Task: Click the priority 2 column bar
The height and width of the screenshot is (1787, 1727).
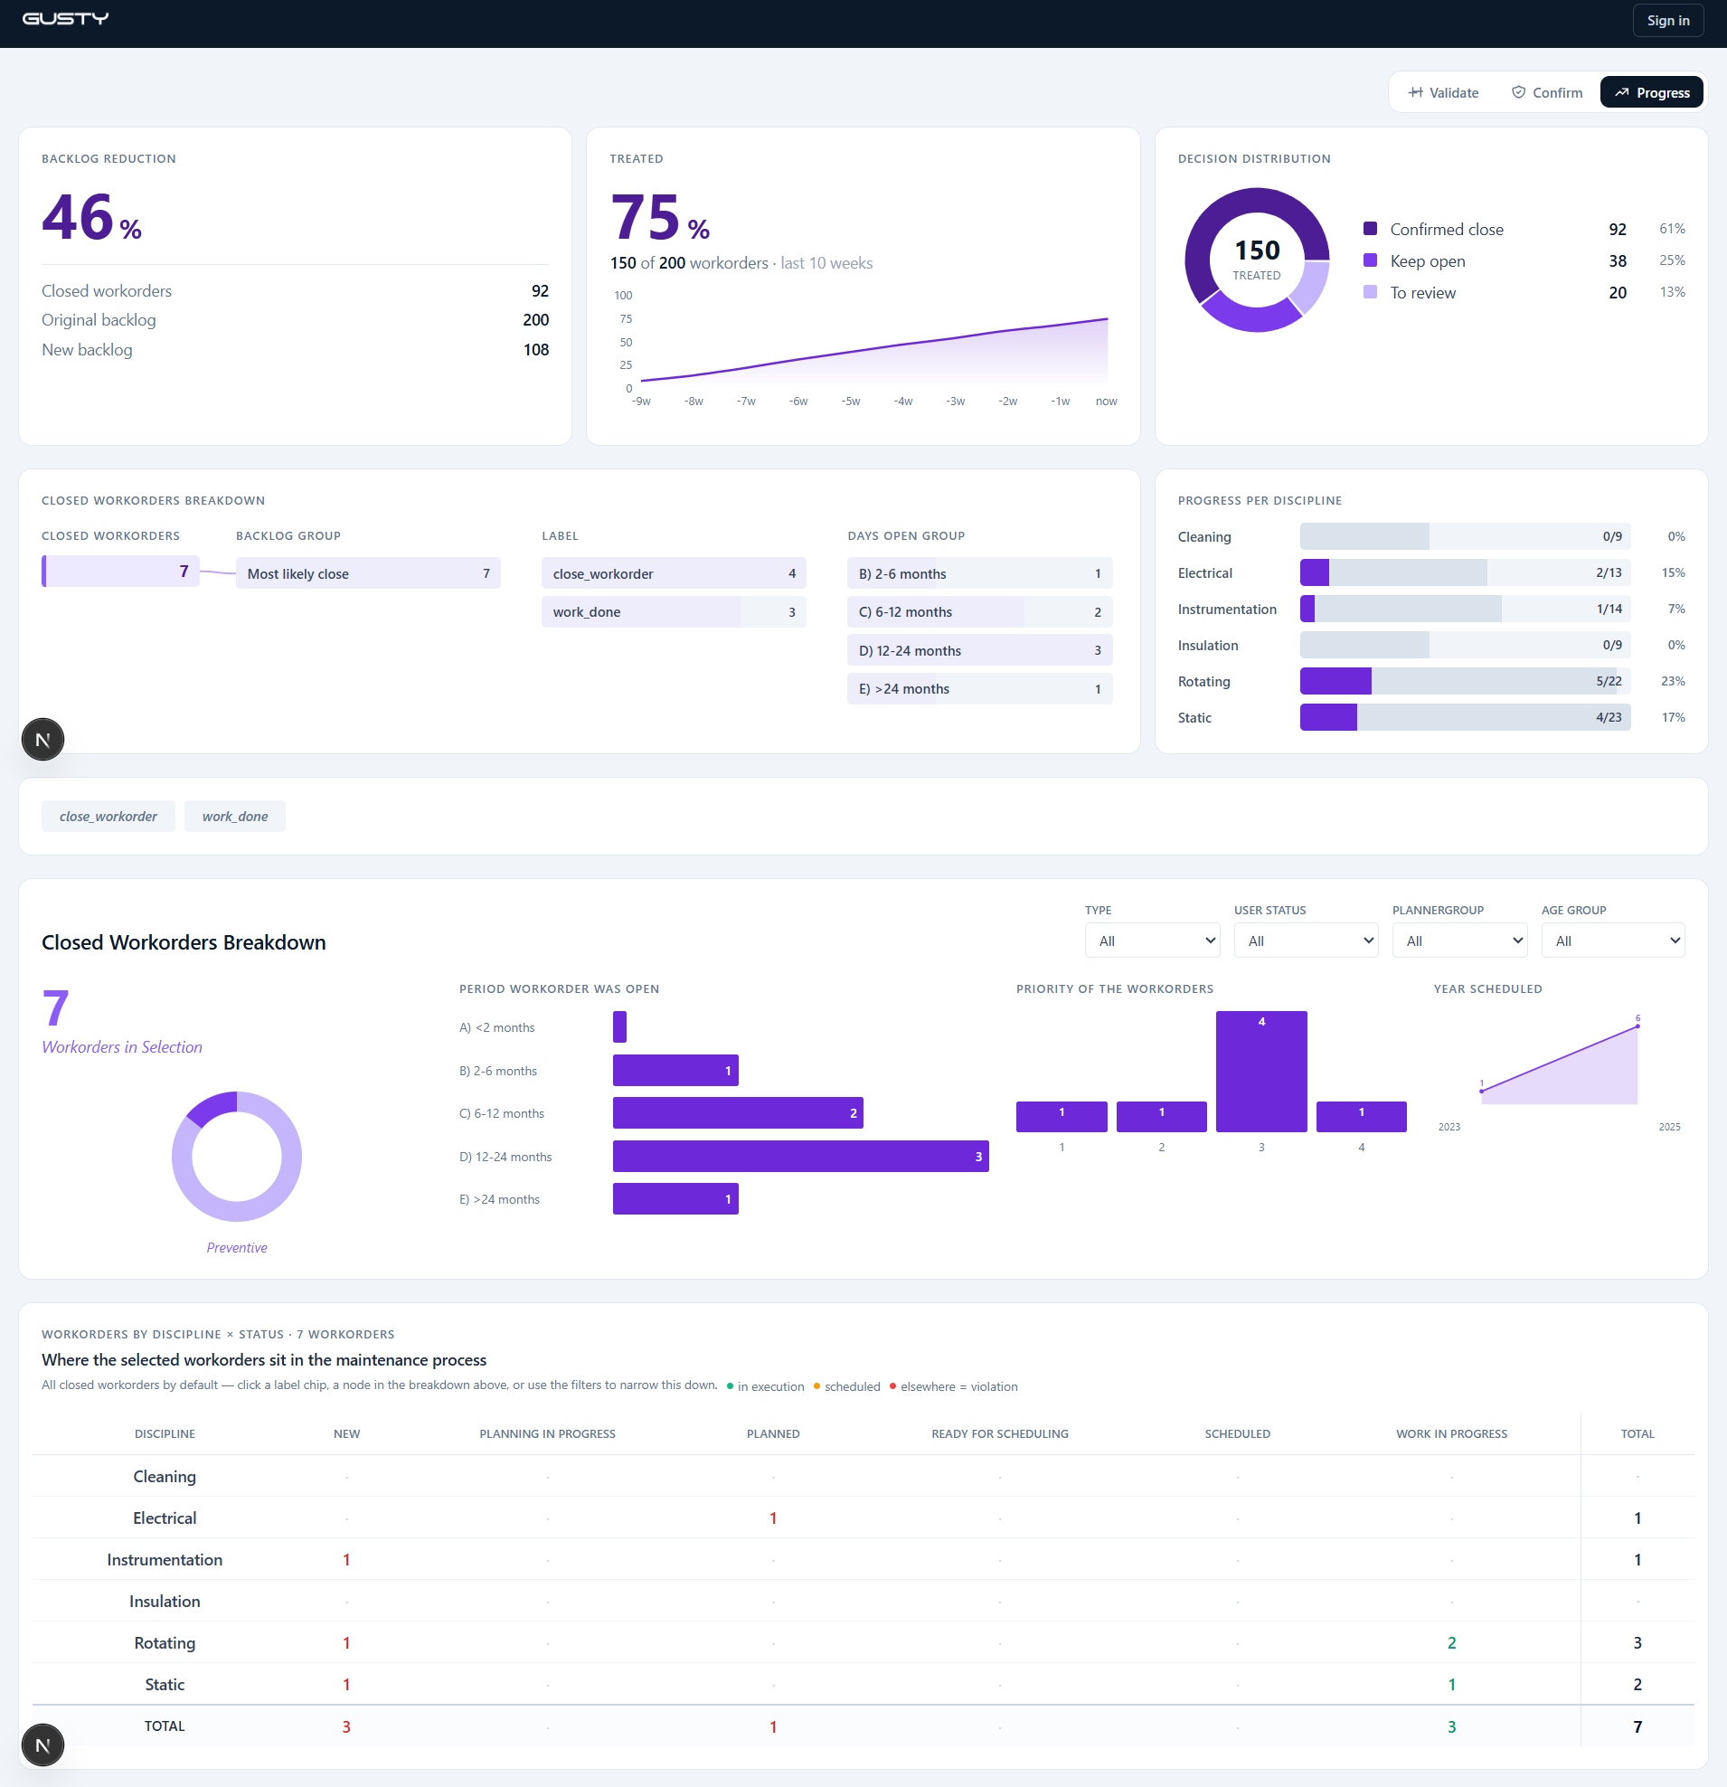Action: click(x=1162, y=1117)
